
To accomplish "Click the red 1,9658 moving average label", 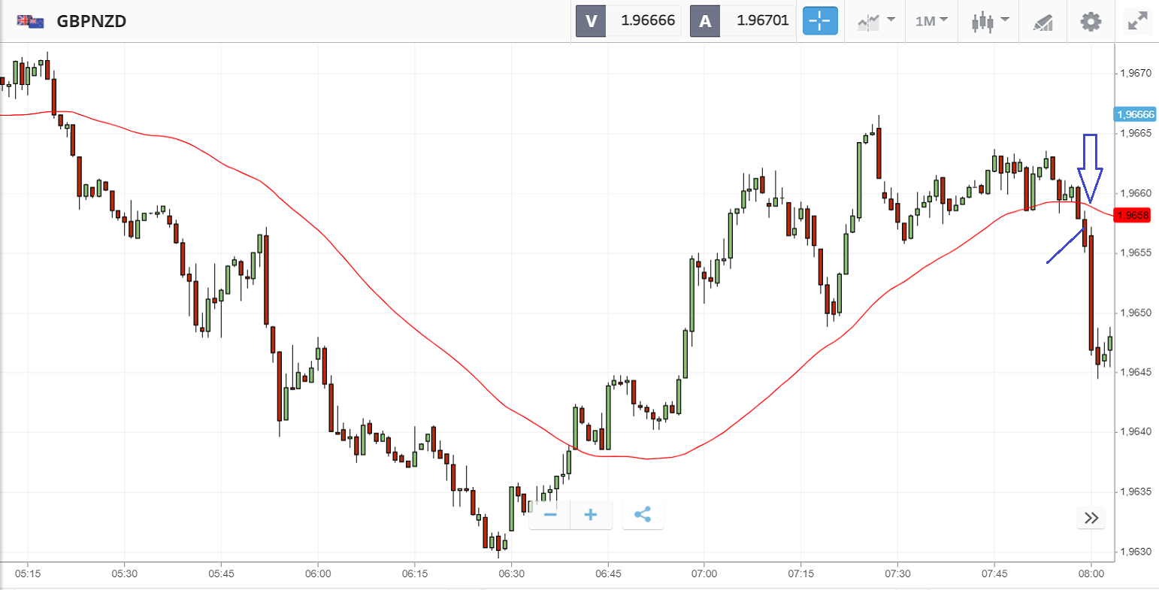I will (1133, 216).
